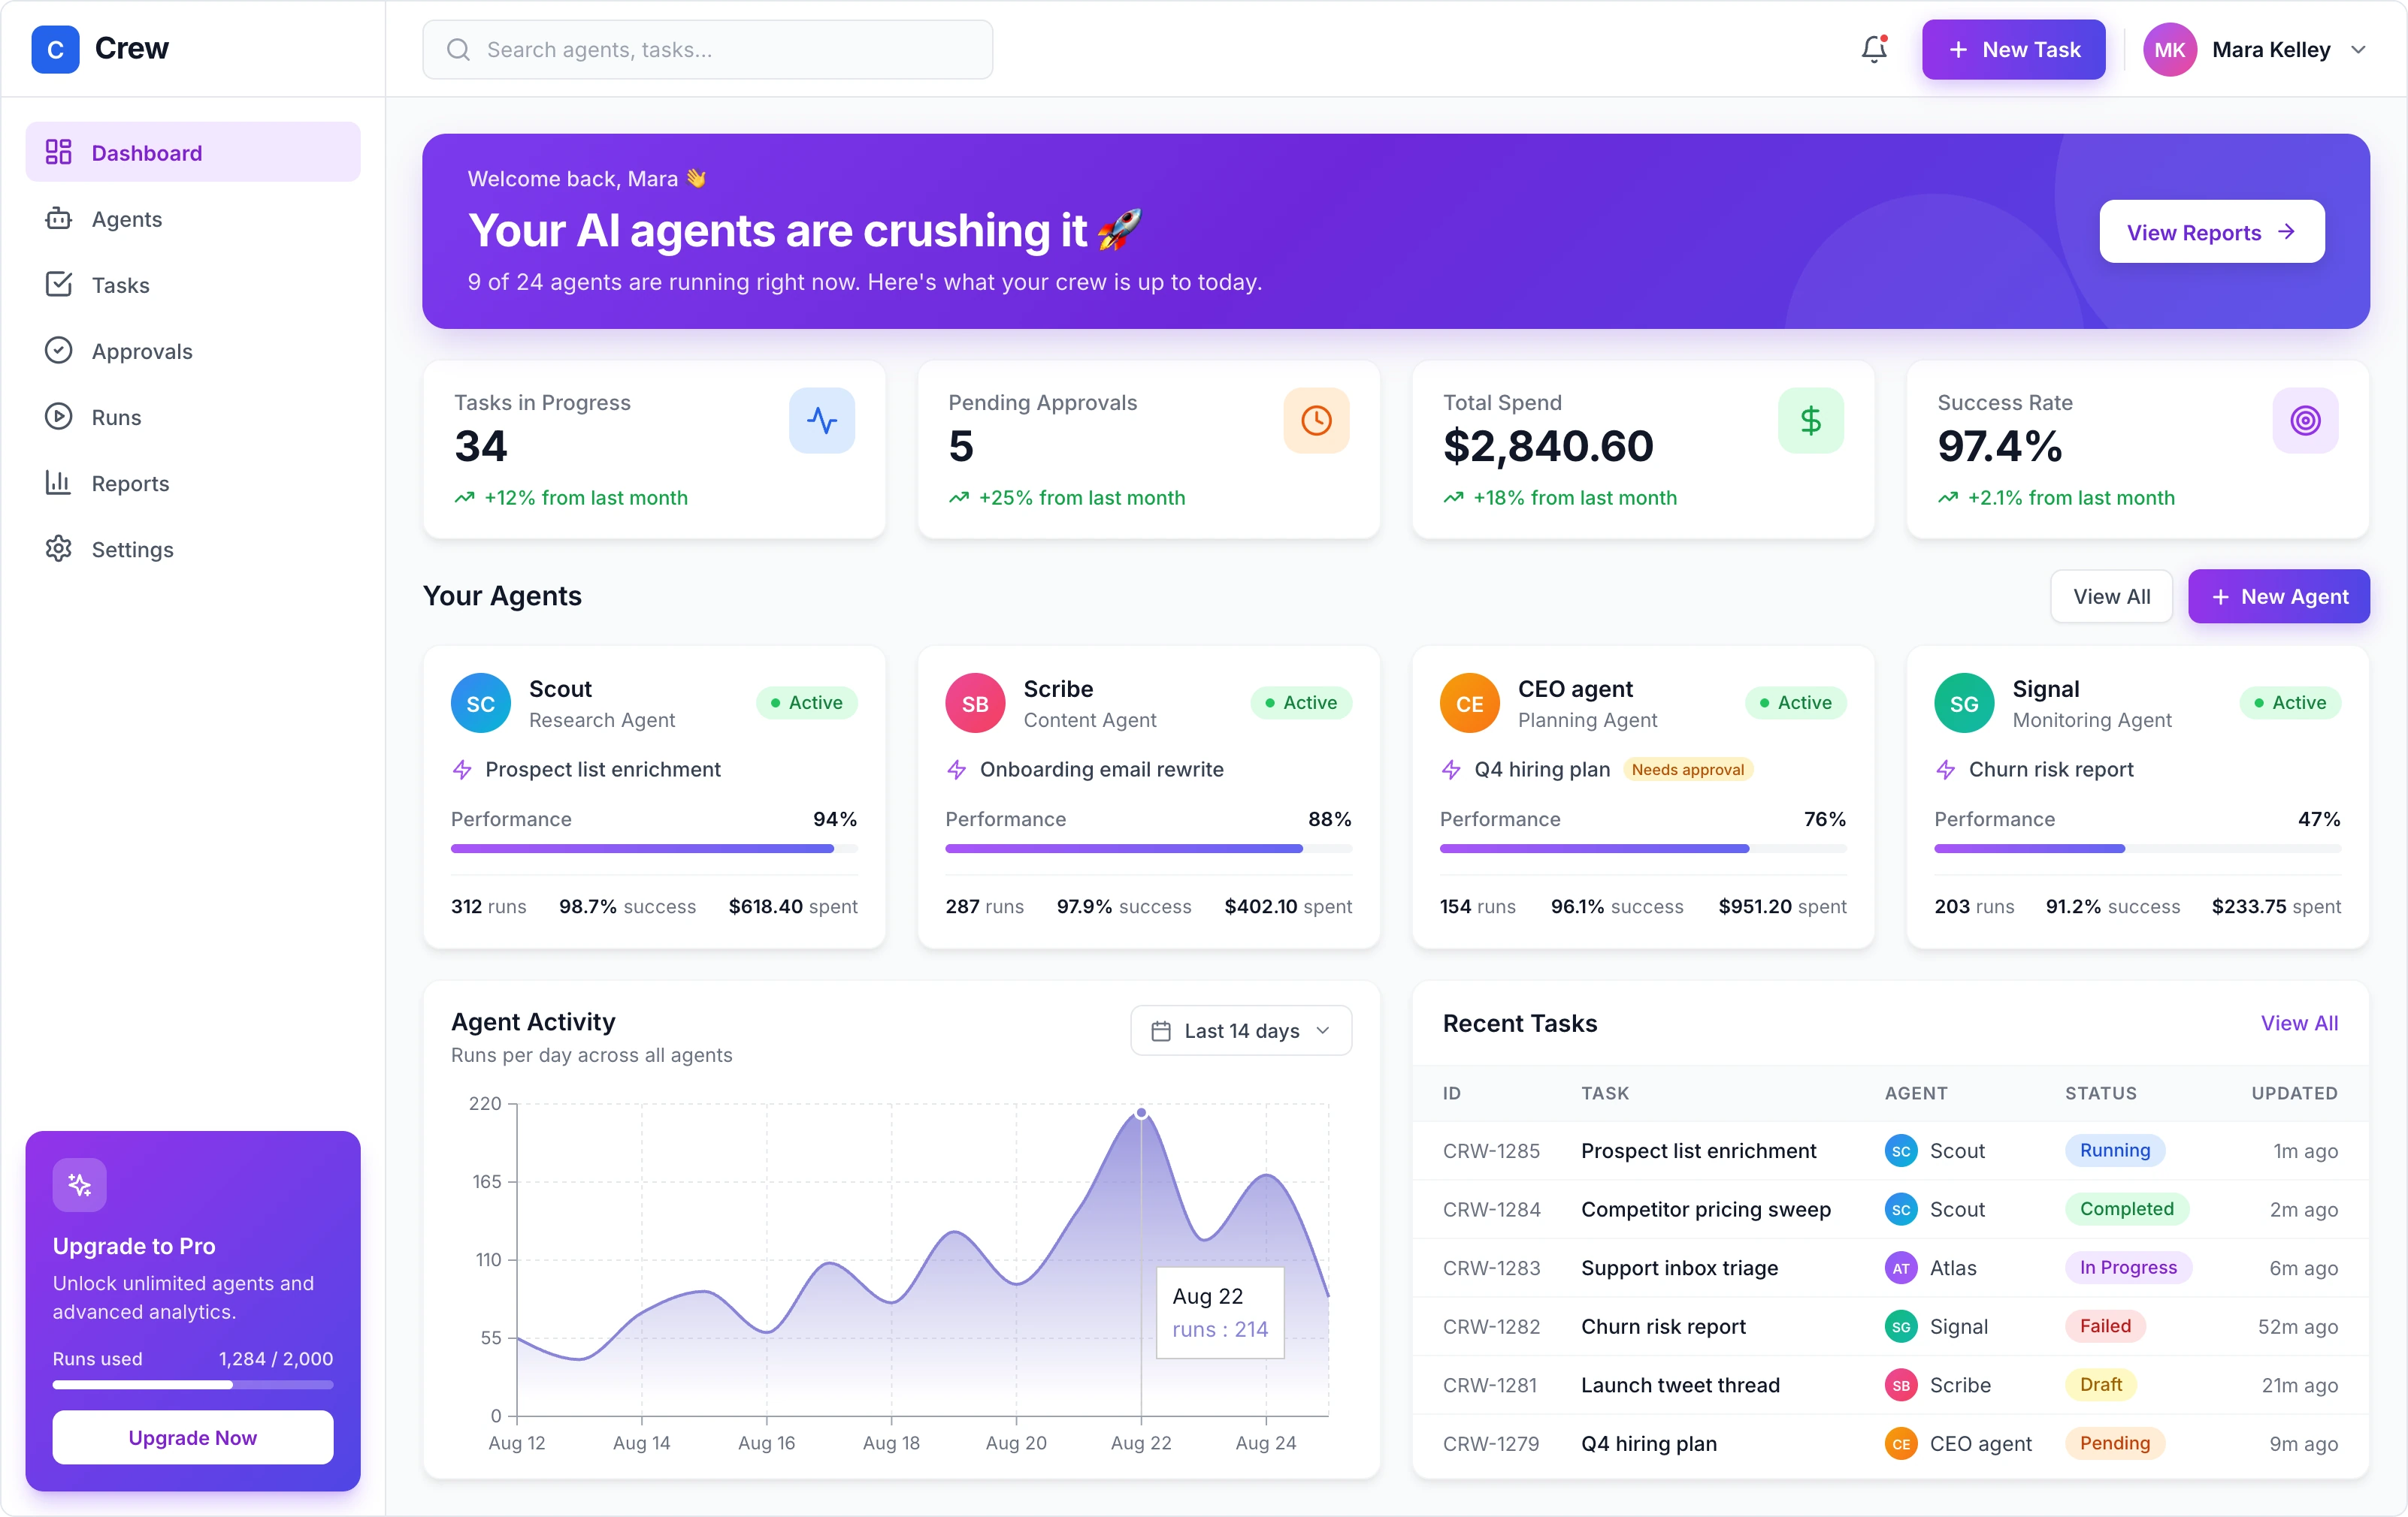Expand the Mara Kelley account chevron

(x=2358, y=50)
